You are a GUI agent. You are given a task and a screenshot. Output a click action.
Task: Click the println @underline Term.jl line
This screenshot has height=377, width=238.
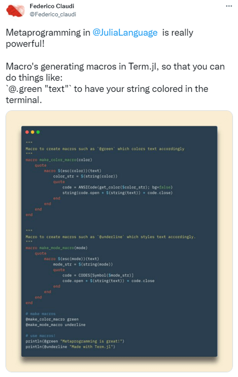(x=70, y=347)
